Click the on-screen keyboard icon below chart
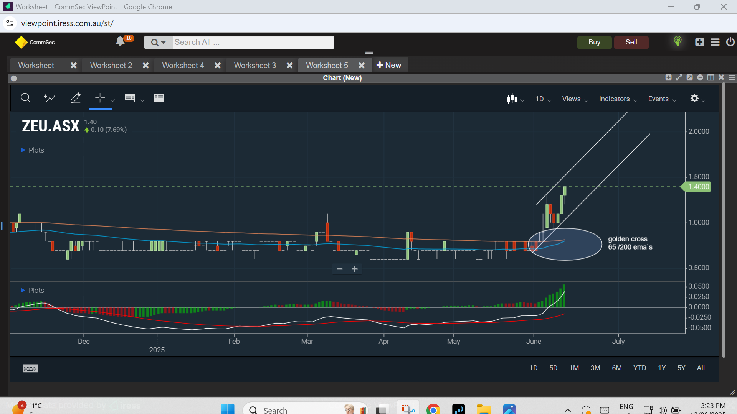 [x=30, y=368]
